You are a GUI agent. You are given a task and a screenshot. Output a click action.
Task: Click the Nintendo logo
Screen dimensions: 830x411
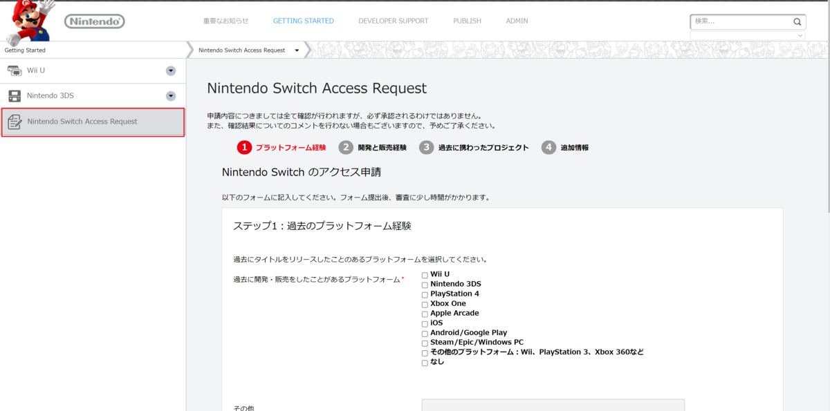coord(95,21)
